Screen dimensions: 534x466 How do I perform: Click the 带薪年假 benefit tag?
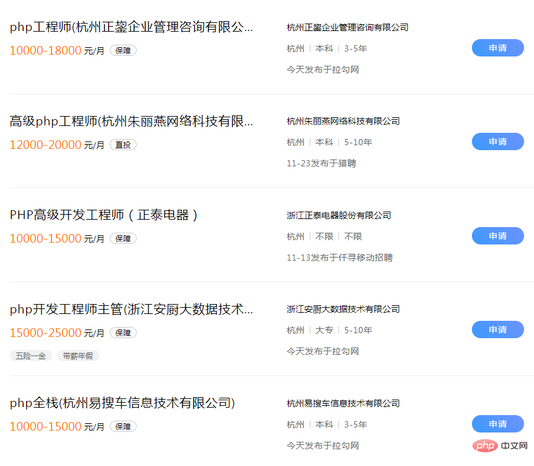pos(78,356)
